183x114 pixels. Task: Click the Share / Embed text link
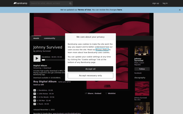pyautogui.click(x=95, y=93)
